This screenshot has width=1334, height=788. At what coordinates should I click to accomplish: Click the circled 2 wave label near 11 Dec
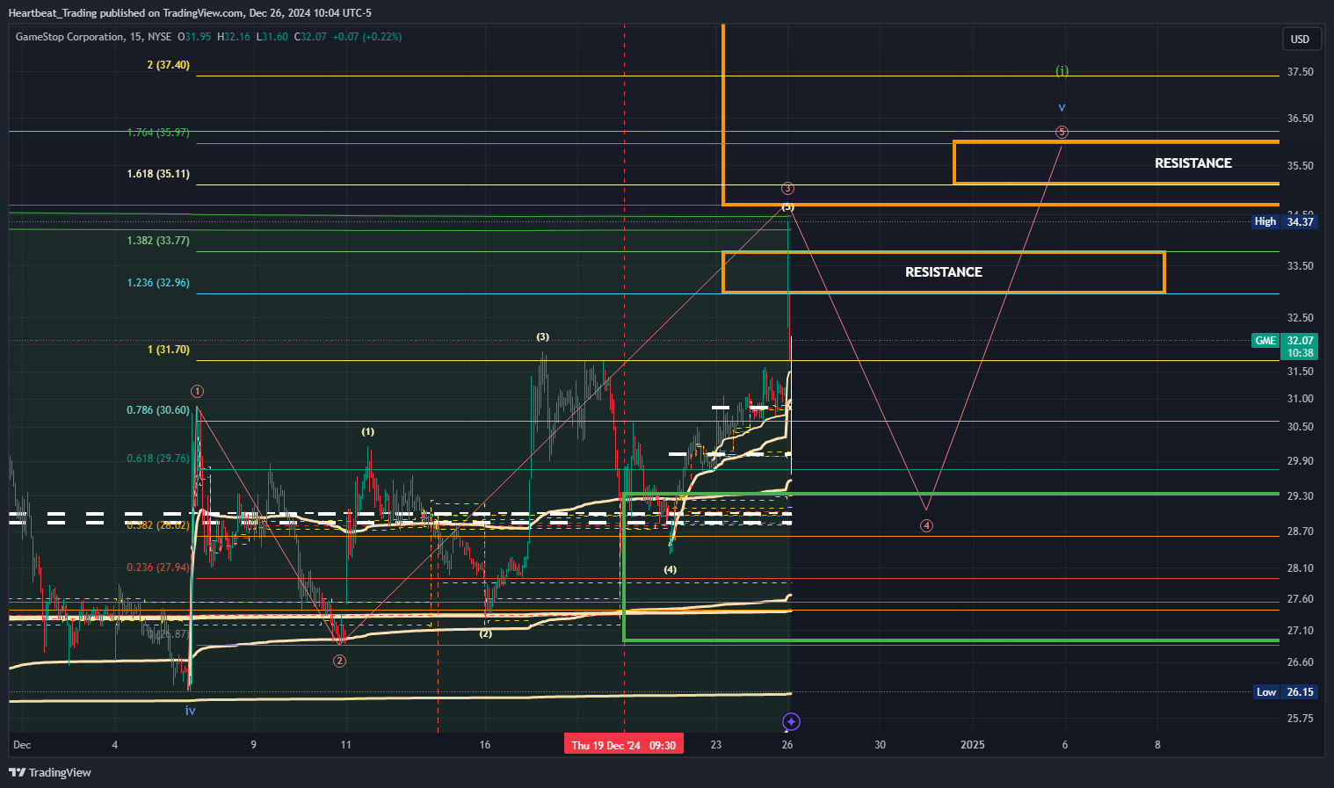[x=339, y=661]
